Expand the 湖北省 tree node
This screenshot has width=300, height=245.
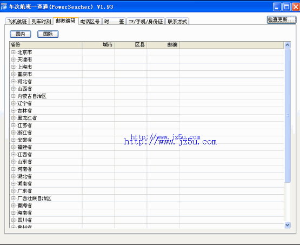[x=13, y=176]
